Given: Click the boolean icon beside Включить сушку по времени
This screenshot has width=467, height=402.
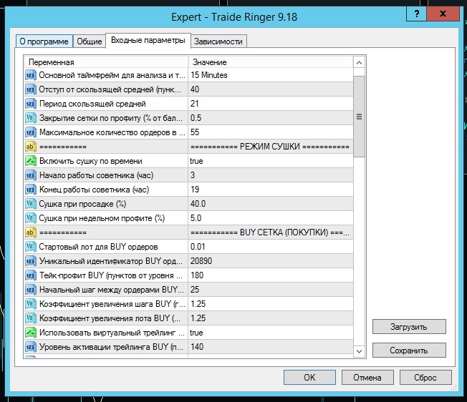Looking at the screenshot, I should tap(30, 161).
